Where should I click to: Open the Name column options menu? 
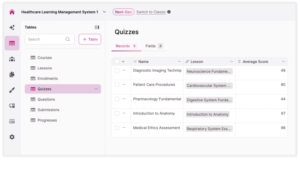[179, 62]
